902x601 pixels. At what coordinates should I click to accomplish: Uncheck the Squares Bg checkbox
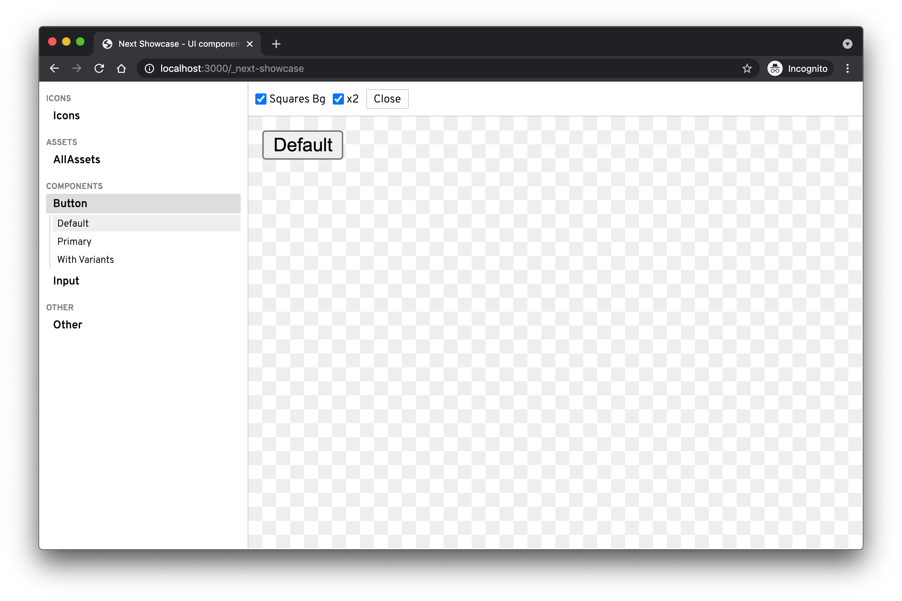coord(261,99)
